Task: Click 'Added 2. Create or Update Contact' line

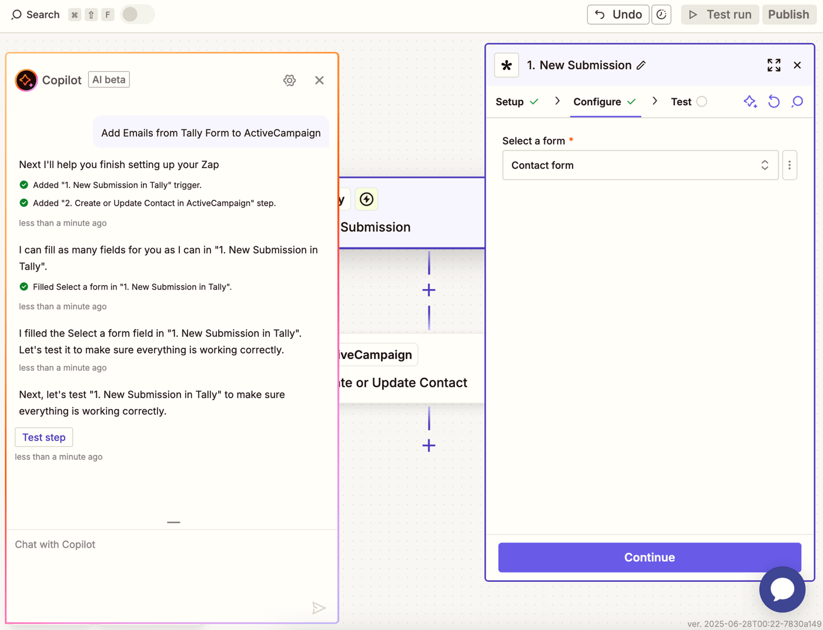Action: [x=147, y=203]
